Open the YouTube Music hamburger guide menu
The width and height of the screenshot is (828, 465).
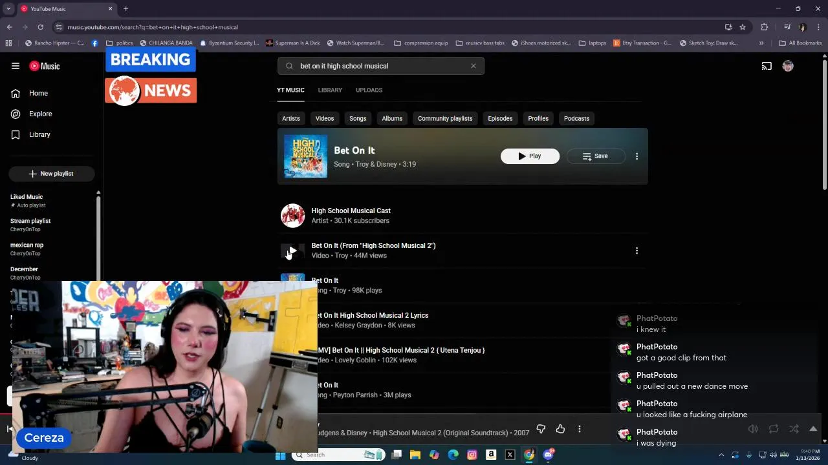(x=16, y=66)
